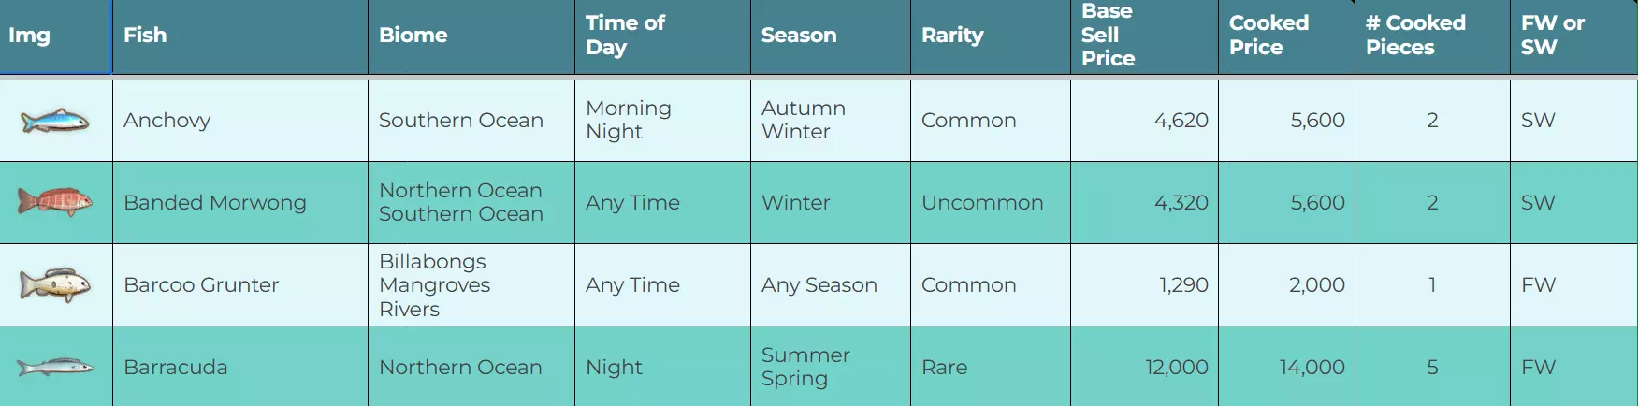1638x406 pixels.
Task: Sort by the Biome column header
Action: click(413, 36)
